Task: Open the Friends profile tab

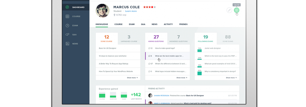Action: (x=183, y=24)
